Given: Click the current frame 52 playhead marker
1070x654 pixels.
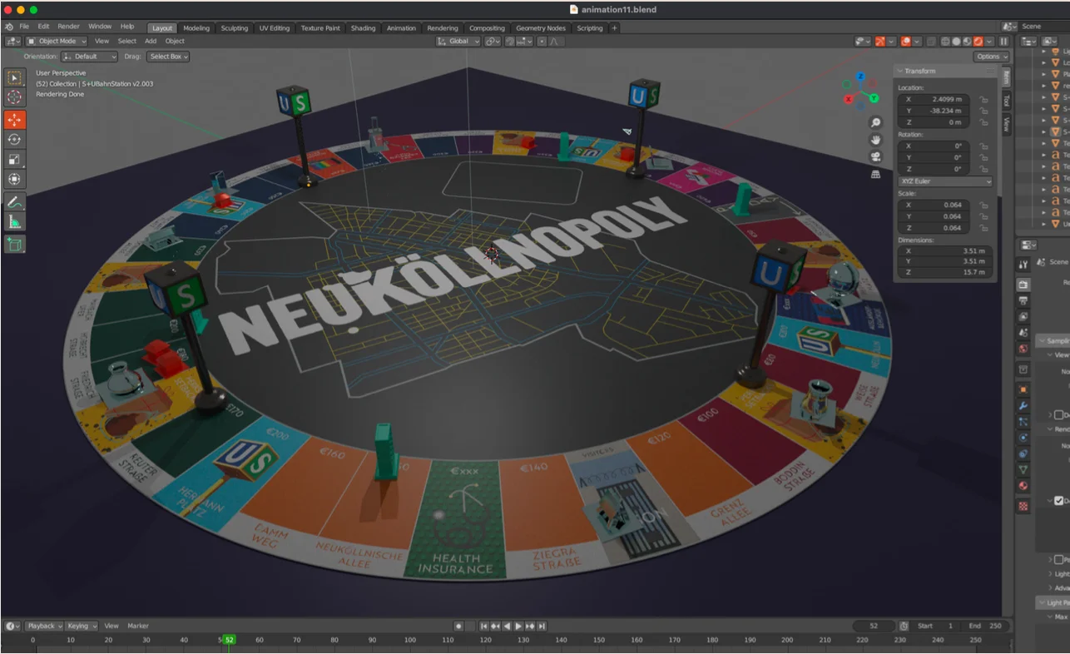Looking at the screenshot, I should (229, 640).
